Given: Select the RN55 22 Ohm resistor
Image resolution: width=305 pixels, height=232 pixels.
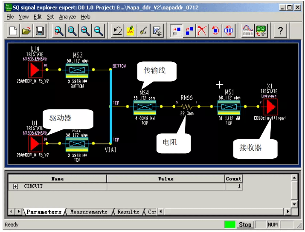Looking at the screenshot, I should point(186,107).
